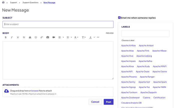Toggle bold formatting in body toolbar
Screen dimensions: 175x108
(x=6, y=37)
